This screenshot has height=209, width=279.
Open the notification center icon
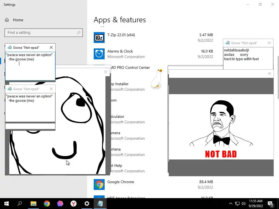pyautogui.click(x=271, y=204)
